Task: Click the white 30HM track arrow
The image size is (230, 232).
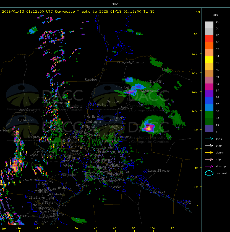Action: coord(209,145)
